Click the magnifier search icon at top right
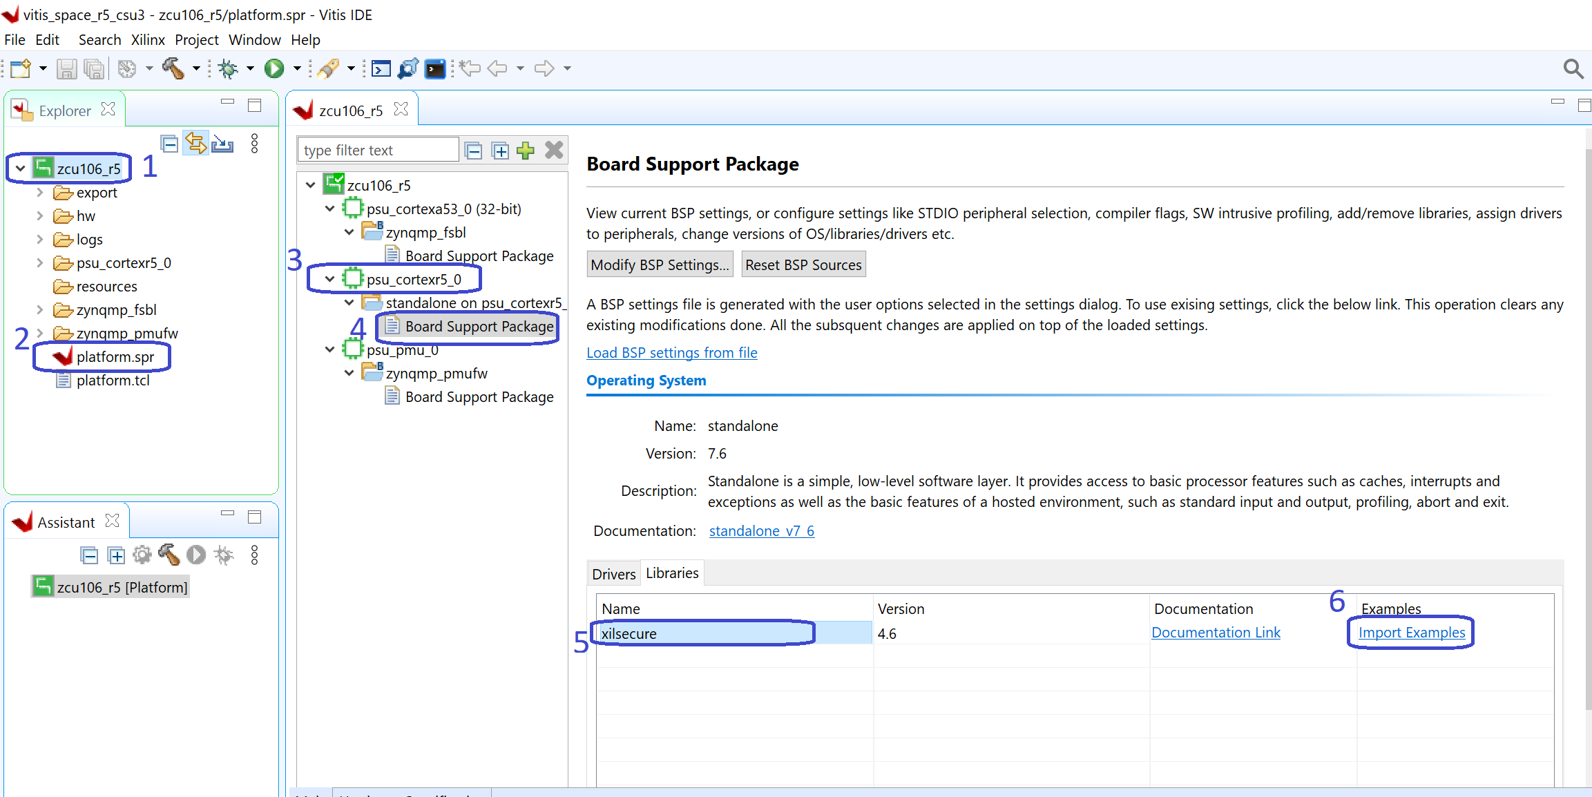This screenshot has height=797, width=1592. coord(1573,68)
